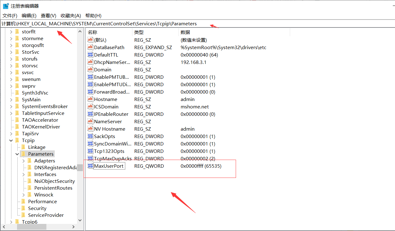Open the 编辑(E) menu
Image resolution: width=395 pixels, height=231 pixels.
click(29, 15)
